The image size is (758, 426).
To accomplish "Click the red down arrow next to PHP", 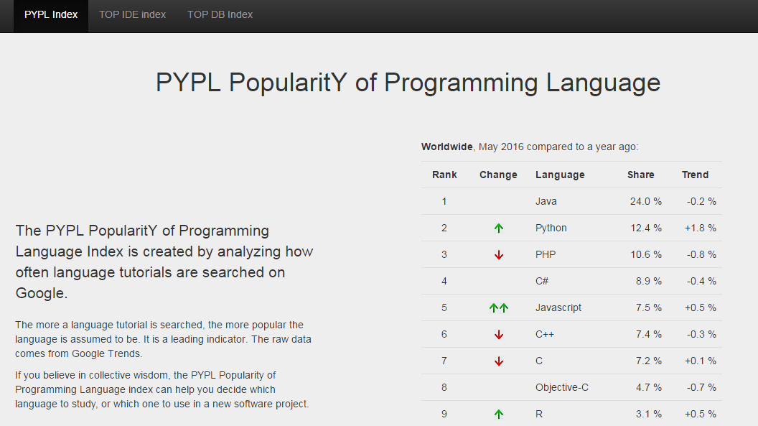I will click(498, 254).
